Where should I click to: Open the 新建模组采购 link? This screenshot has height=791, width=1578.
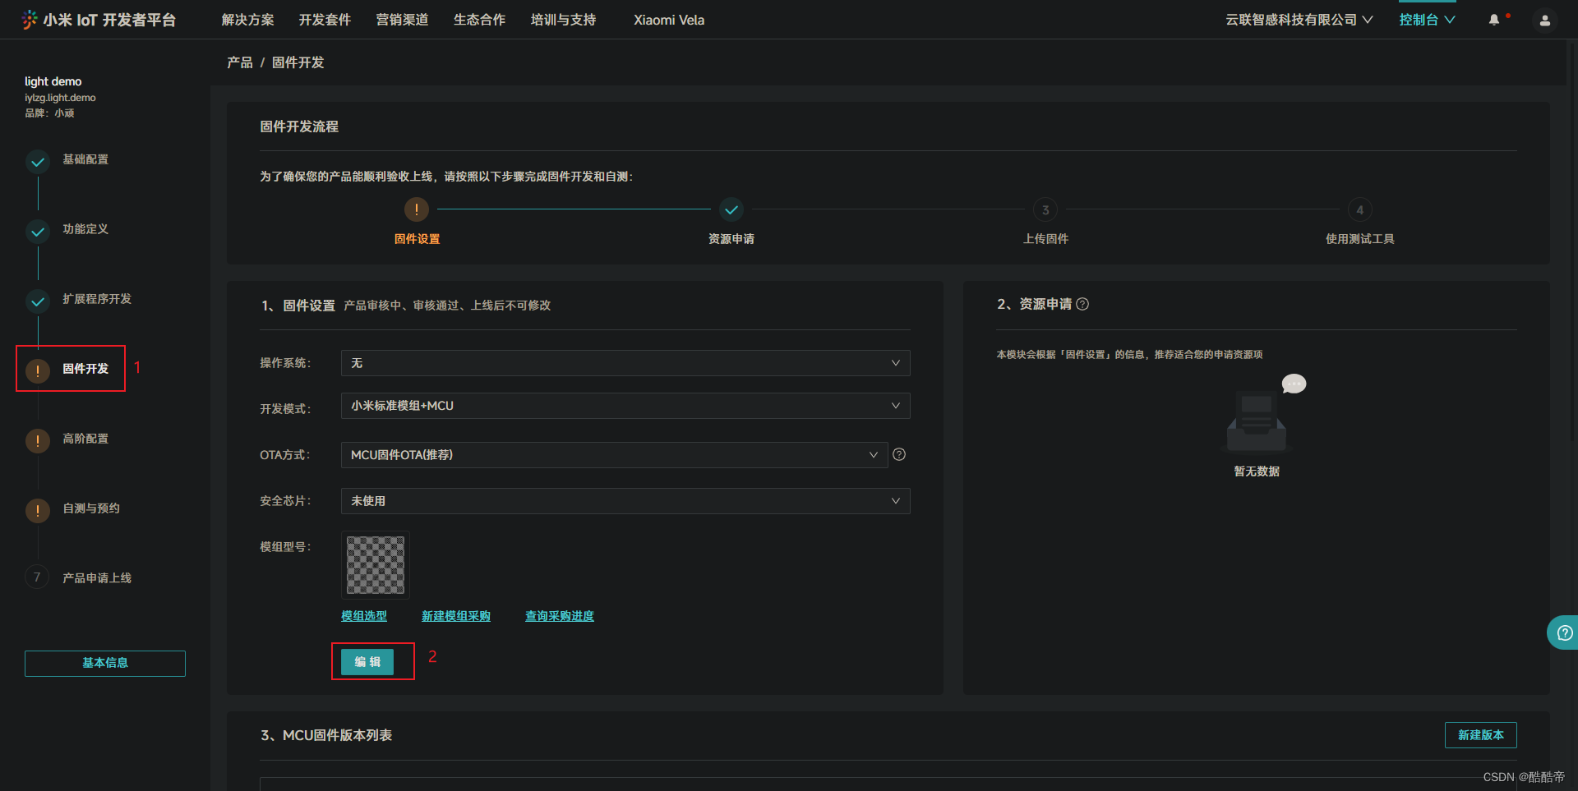[x=456, y=616]
